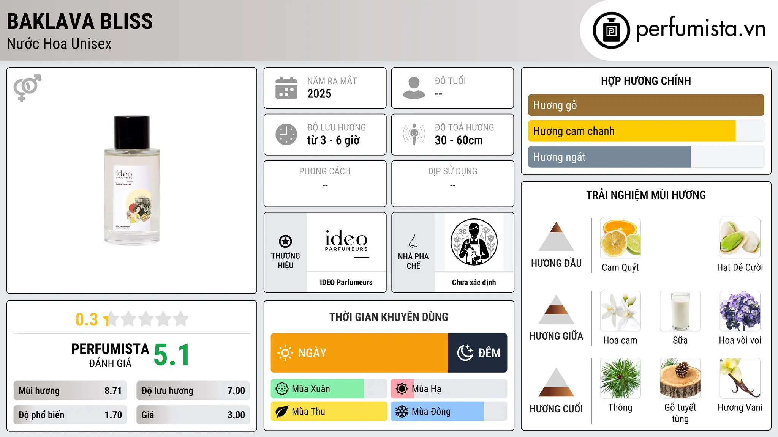Click the summer sun icon for Mùa Hạ
Viewport: 778px width, 437px height.
402,389
